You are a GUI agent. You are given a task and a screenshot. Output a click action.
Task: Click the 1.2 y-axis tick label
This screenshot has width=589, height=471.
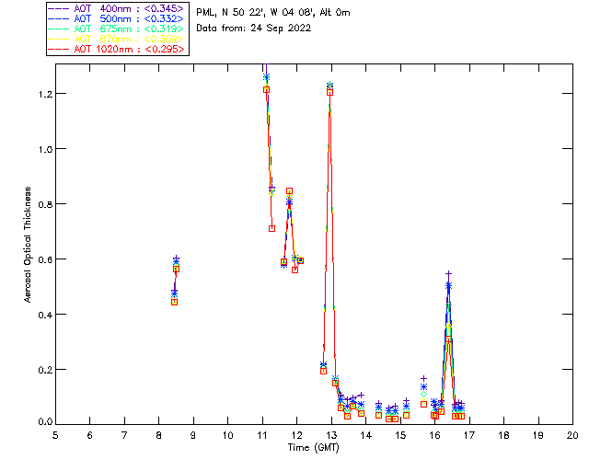point(45,94)
